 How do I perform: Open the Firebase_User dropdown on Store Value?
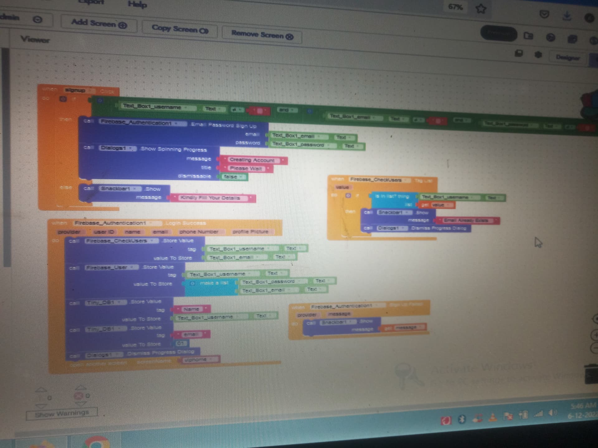coord(112,267)
